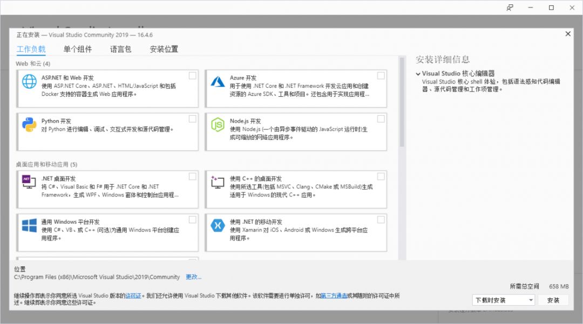The image size is (583, 324).
Task: Click the Xamarin mobile development icon
Action: 218,225
